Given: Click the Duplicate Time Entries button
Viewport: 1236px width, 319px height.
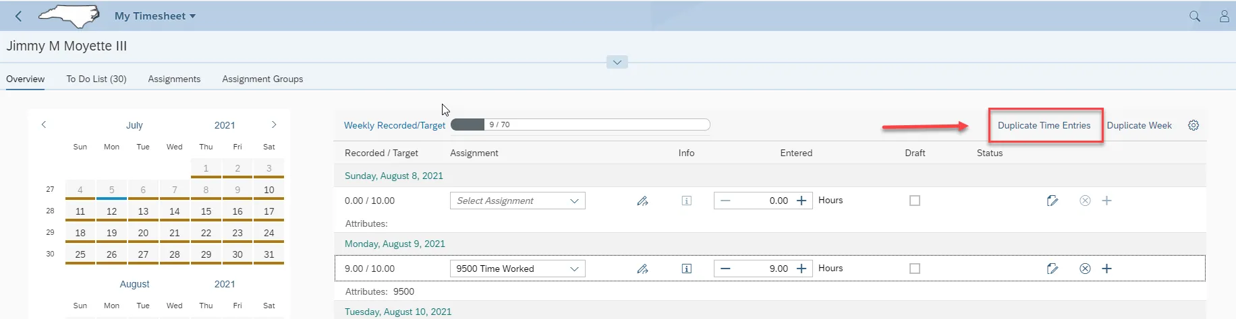Looking at the screenshot, I should [x=1044, y=125].
